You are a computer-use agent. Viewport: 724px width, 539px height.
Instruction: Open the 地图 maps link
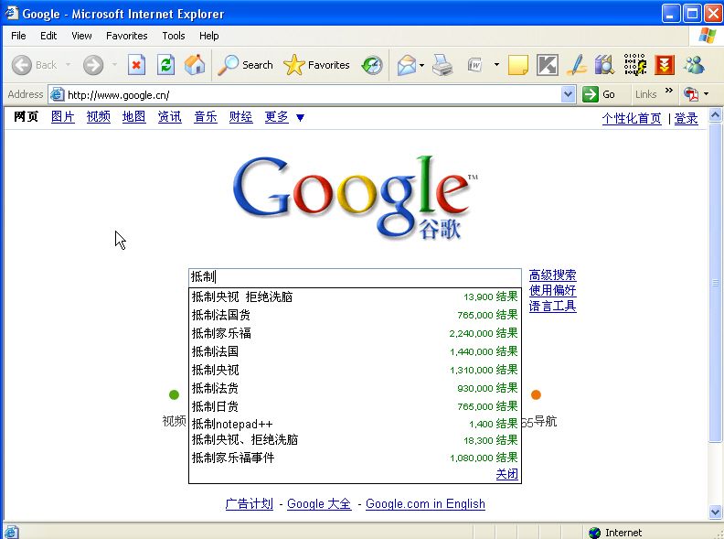[x=133, y=117]
